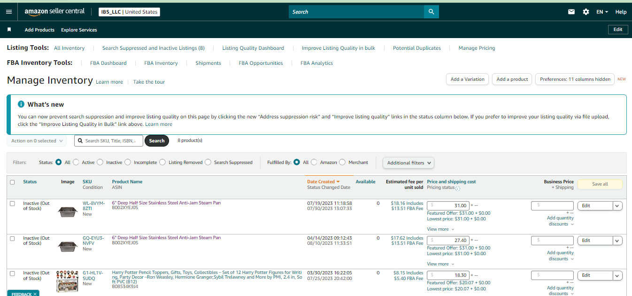
Task: Select Fulfilled By Amazon radio button
Action: (x=314, y=162)
